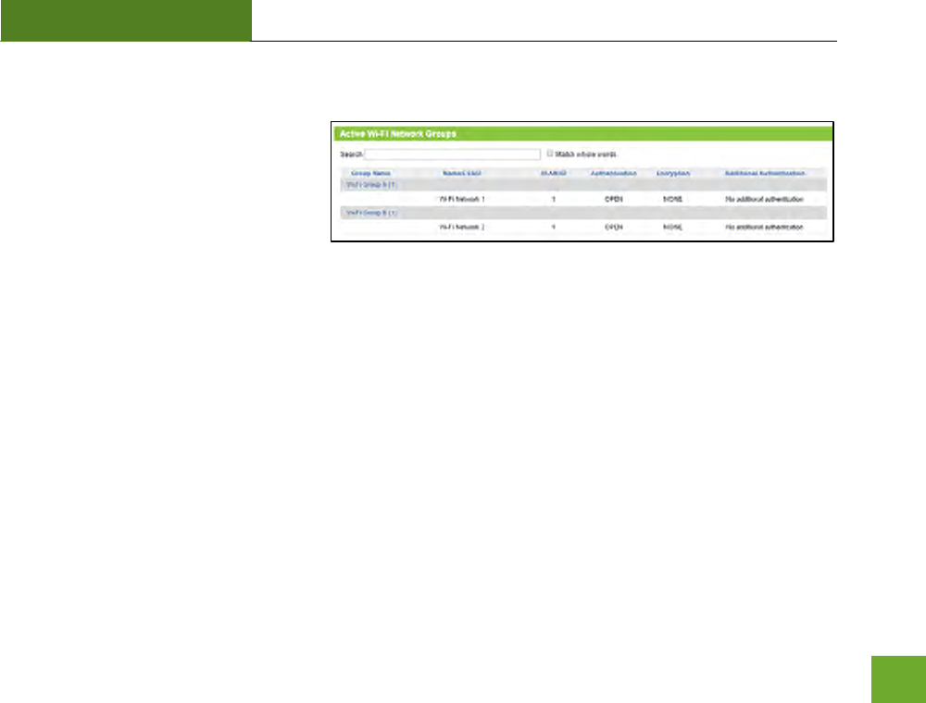
Task: Sort by the Name/ESSID column header
Action: pos(462,173)
